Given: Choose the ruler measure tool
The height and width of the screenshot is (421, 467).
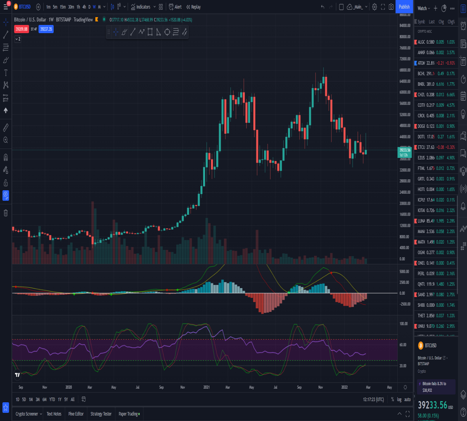Looking at the screenshot, I should point(6,127).
